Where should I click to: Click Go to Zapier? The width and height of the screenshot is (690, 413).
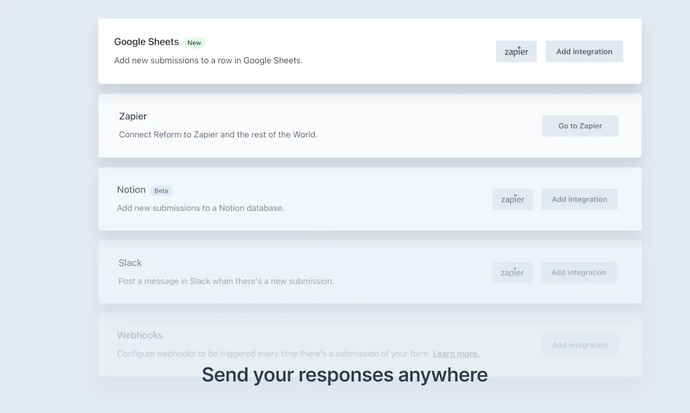pos(579,125)
